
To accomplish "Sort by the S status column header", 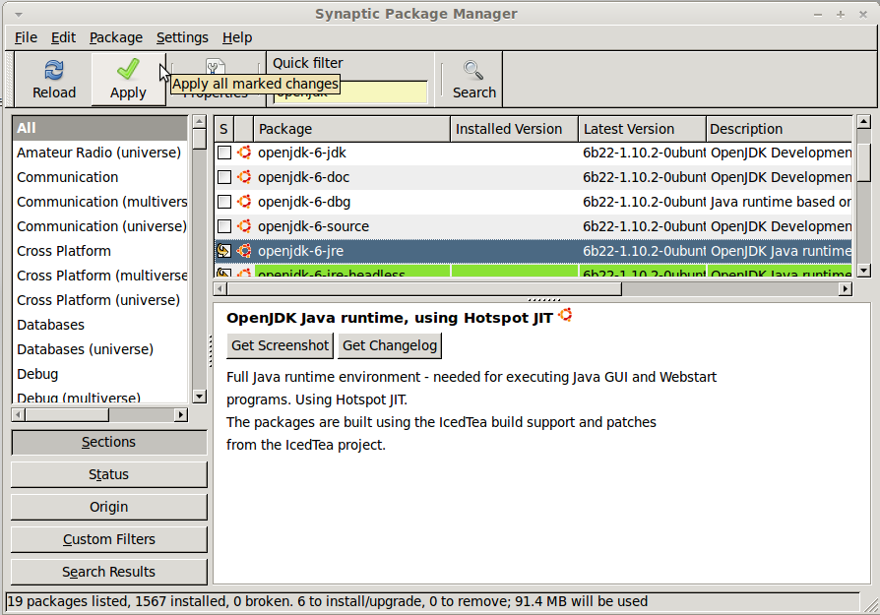I will coord(223,129).
